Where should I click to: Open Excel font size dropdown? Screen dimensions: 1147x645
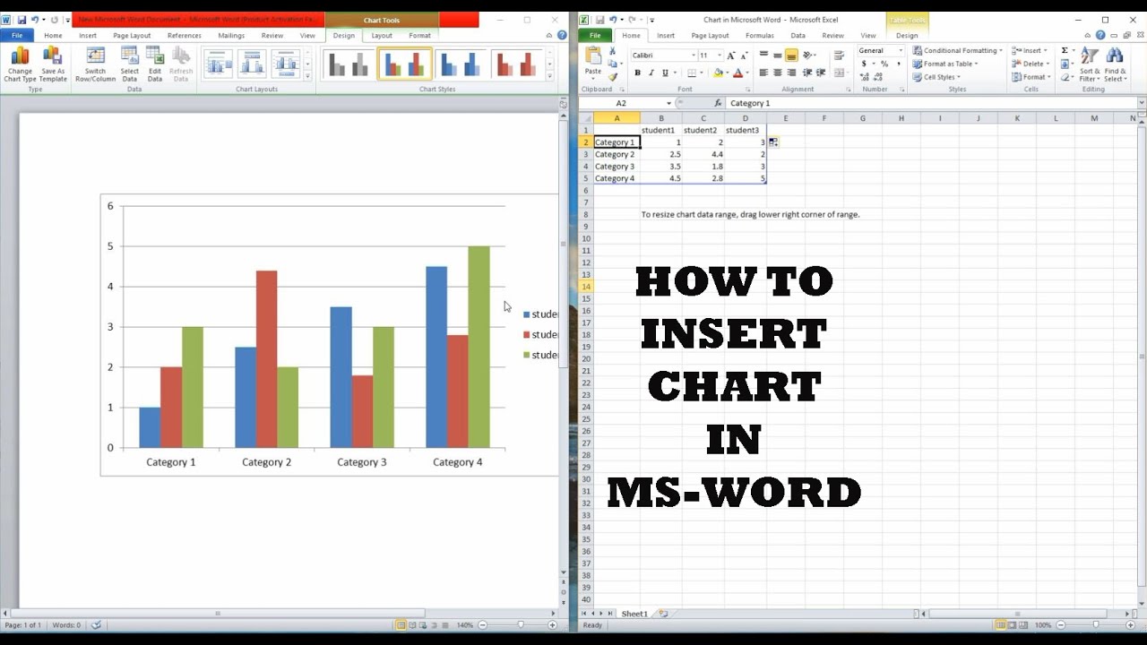[x=719, y=56]
